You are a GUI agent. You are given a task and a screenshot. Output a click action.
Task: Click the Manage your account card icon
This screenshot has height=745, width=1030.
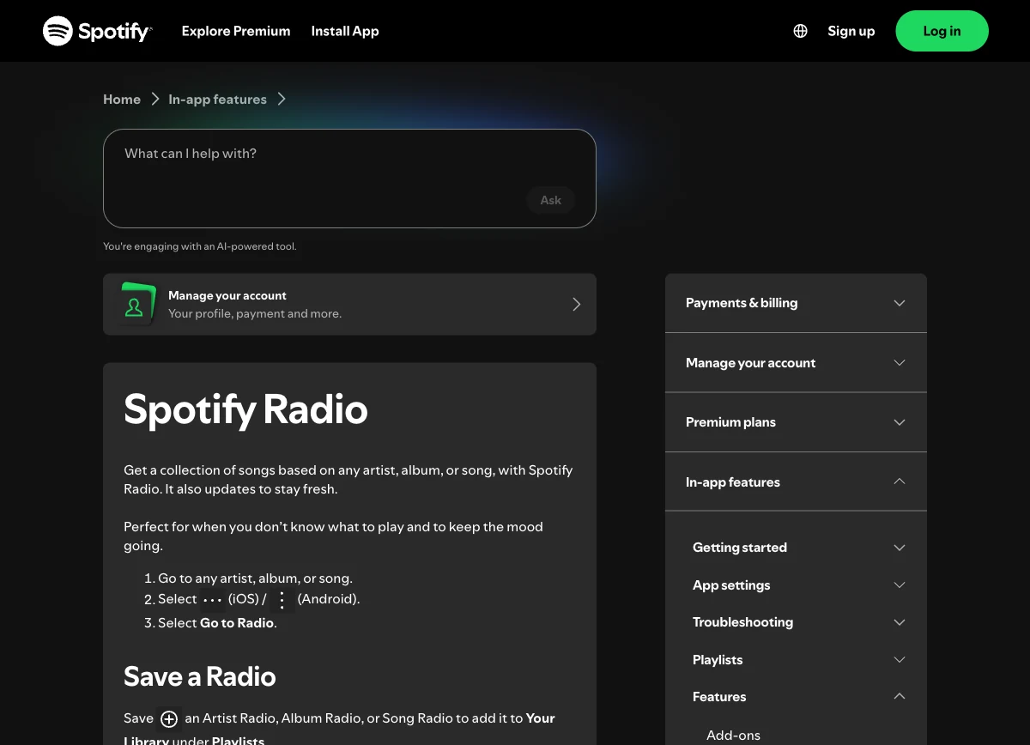point(136,304)
